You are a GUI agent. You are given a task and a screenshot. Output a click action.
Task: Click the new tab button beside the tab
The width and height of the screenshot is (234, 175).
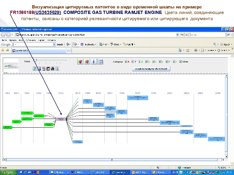(x=69, y=51)
